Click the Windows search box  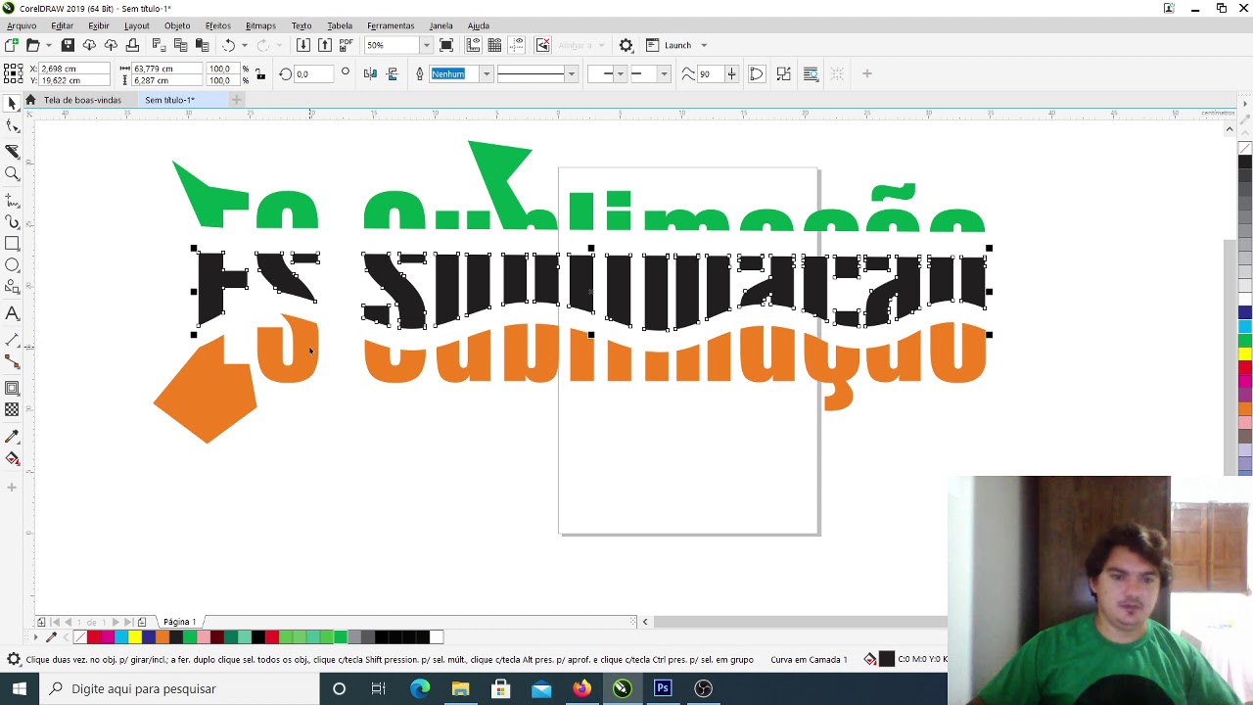[181, 688]
